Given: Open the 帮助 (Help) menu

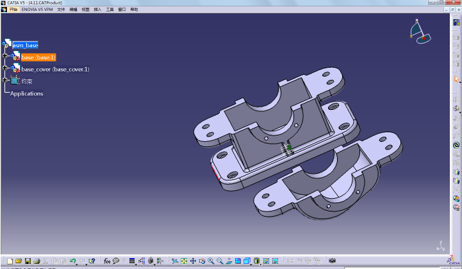Looking at the screenshot, I should tap(134, 10).
